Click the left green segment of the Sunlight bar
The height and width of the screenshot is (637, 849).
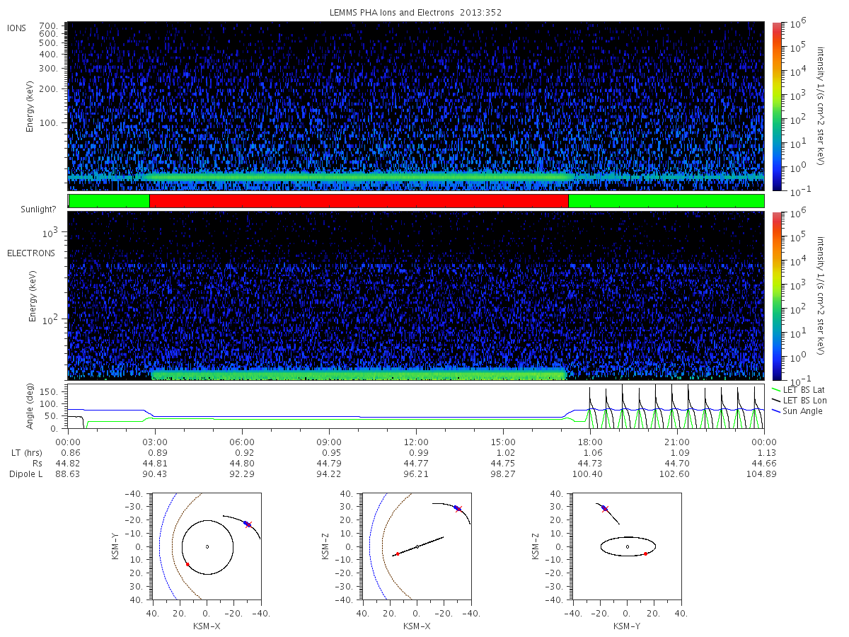pyautogui.click(x=109, y=201)
